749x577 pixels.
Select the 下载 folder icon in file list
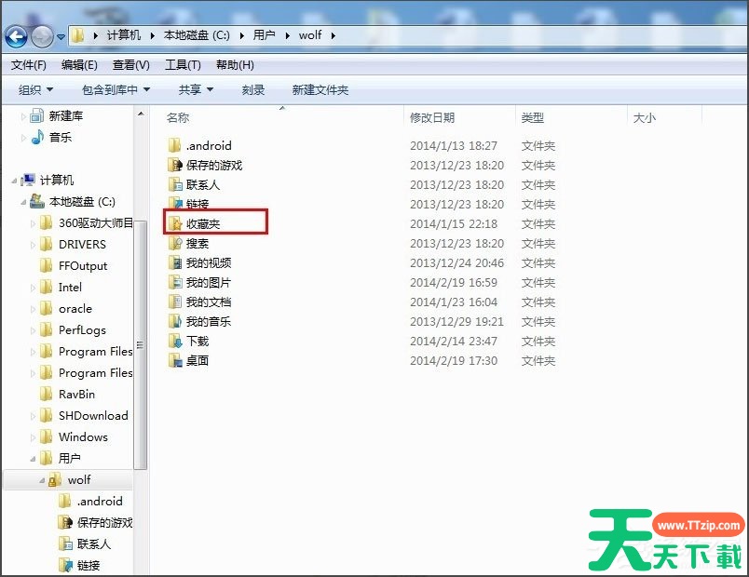click(x=174, y=341)
